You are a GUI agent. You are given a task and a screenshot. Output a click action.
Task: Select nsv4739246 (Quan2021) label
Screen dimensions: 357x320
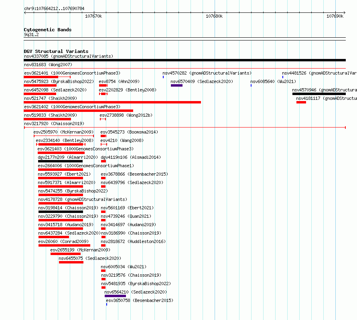[x=126, y=216]
